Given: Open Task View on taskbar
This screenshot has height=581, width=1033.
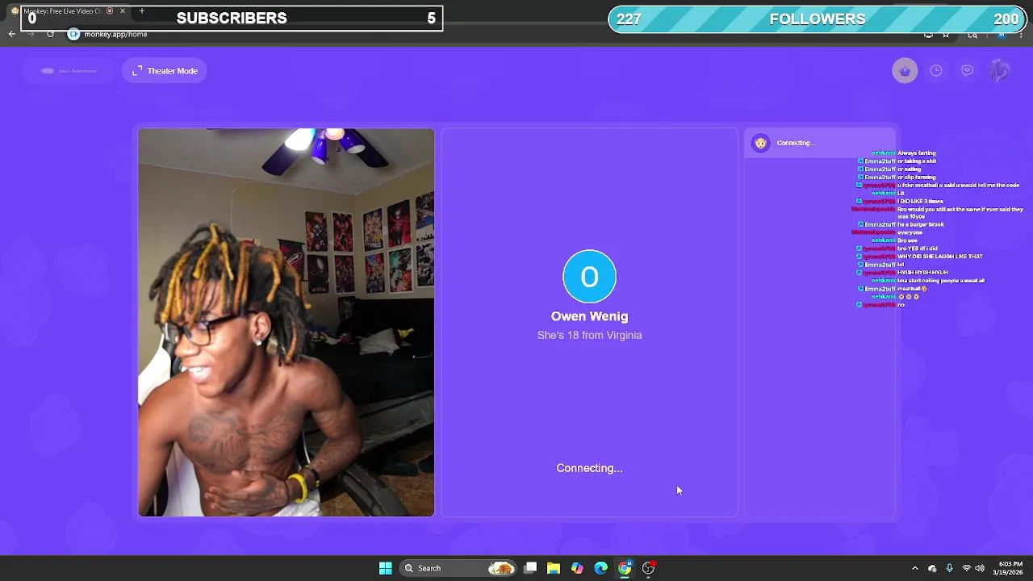Looking at the screenshot, I should [x=530, y=568].
